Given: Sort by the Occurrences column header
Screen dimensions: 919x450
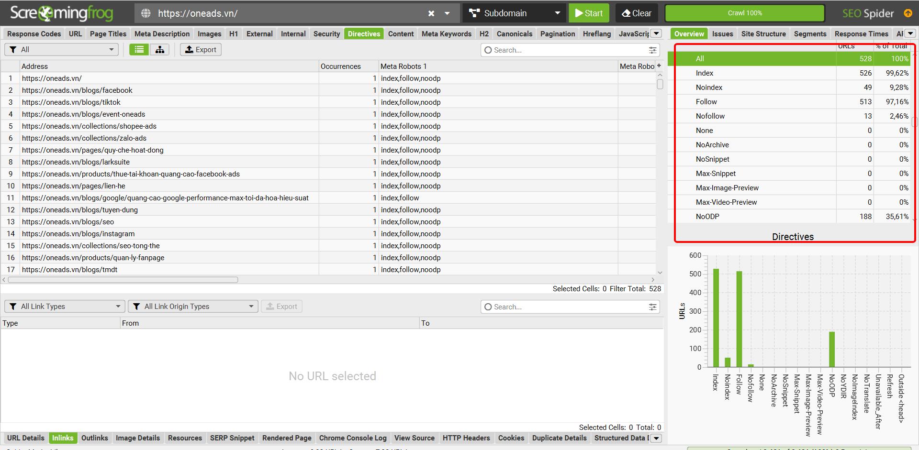Looking at the screenshot, I should (x=348, y=66).
